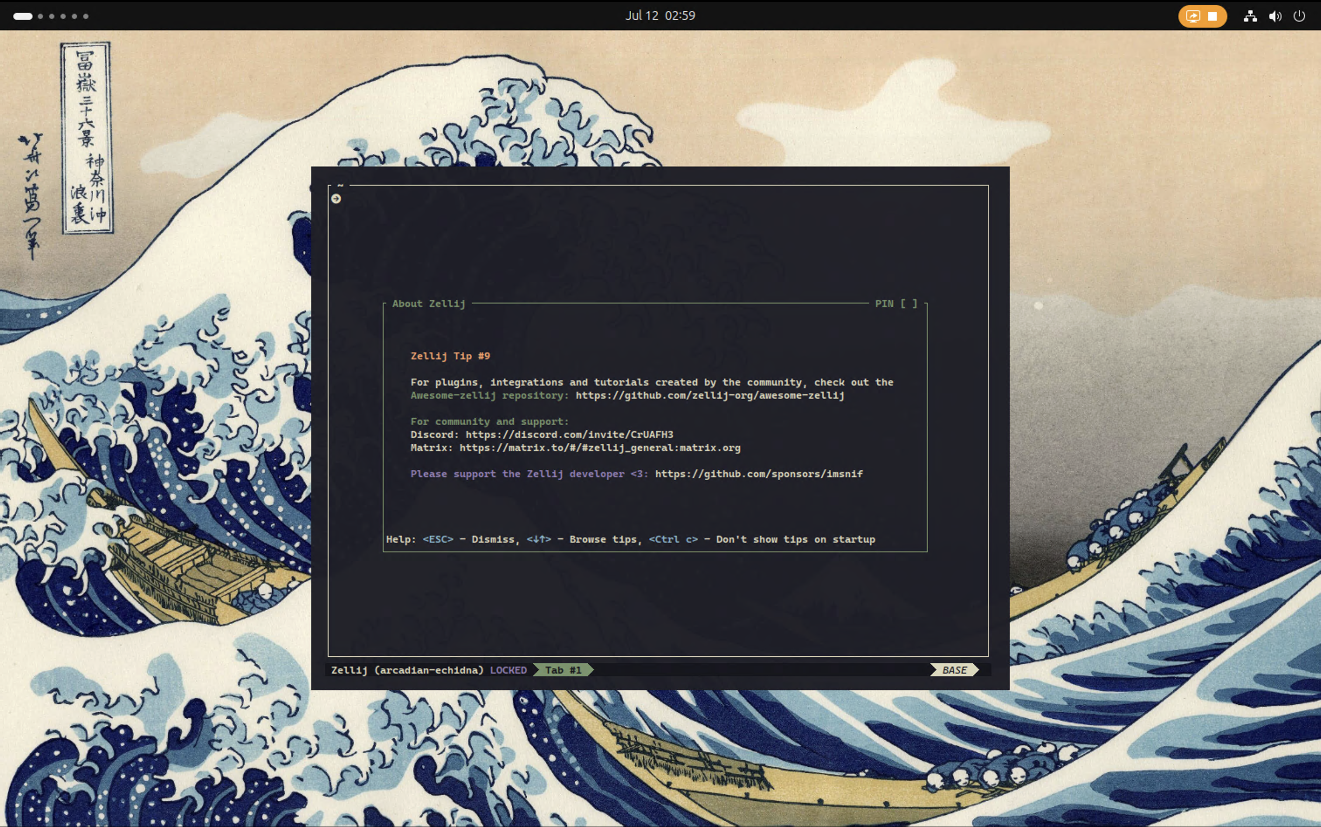Viewport: 1321px width, 827px height.
Task: Click the active workspace indicator pill
Action: (x=23, y=16)
